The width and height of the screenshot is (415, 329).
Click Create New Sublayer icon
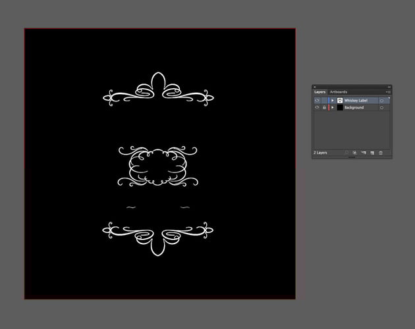click(x=364, y=153)
